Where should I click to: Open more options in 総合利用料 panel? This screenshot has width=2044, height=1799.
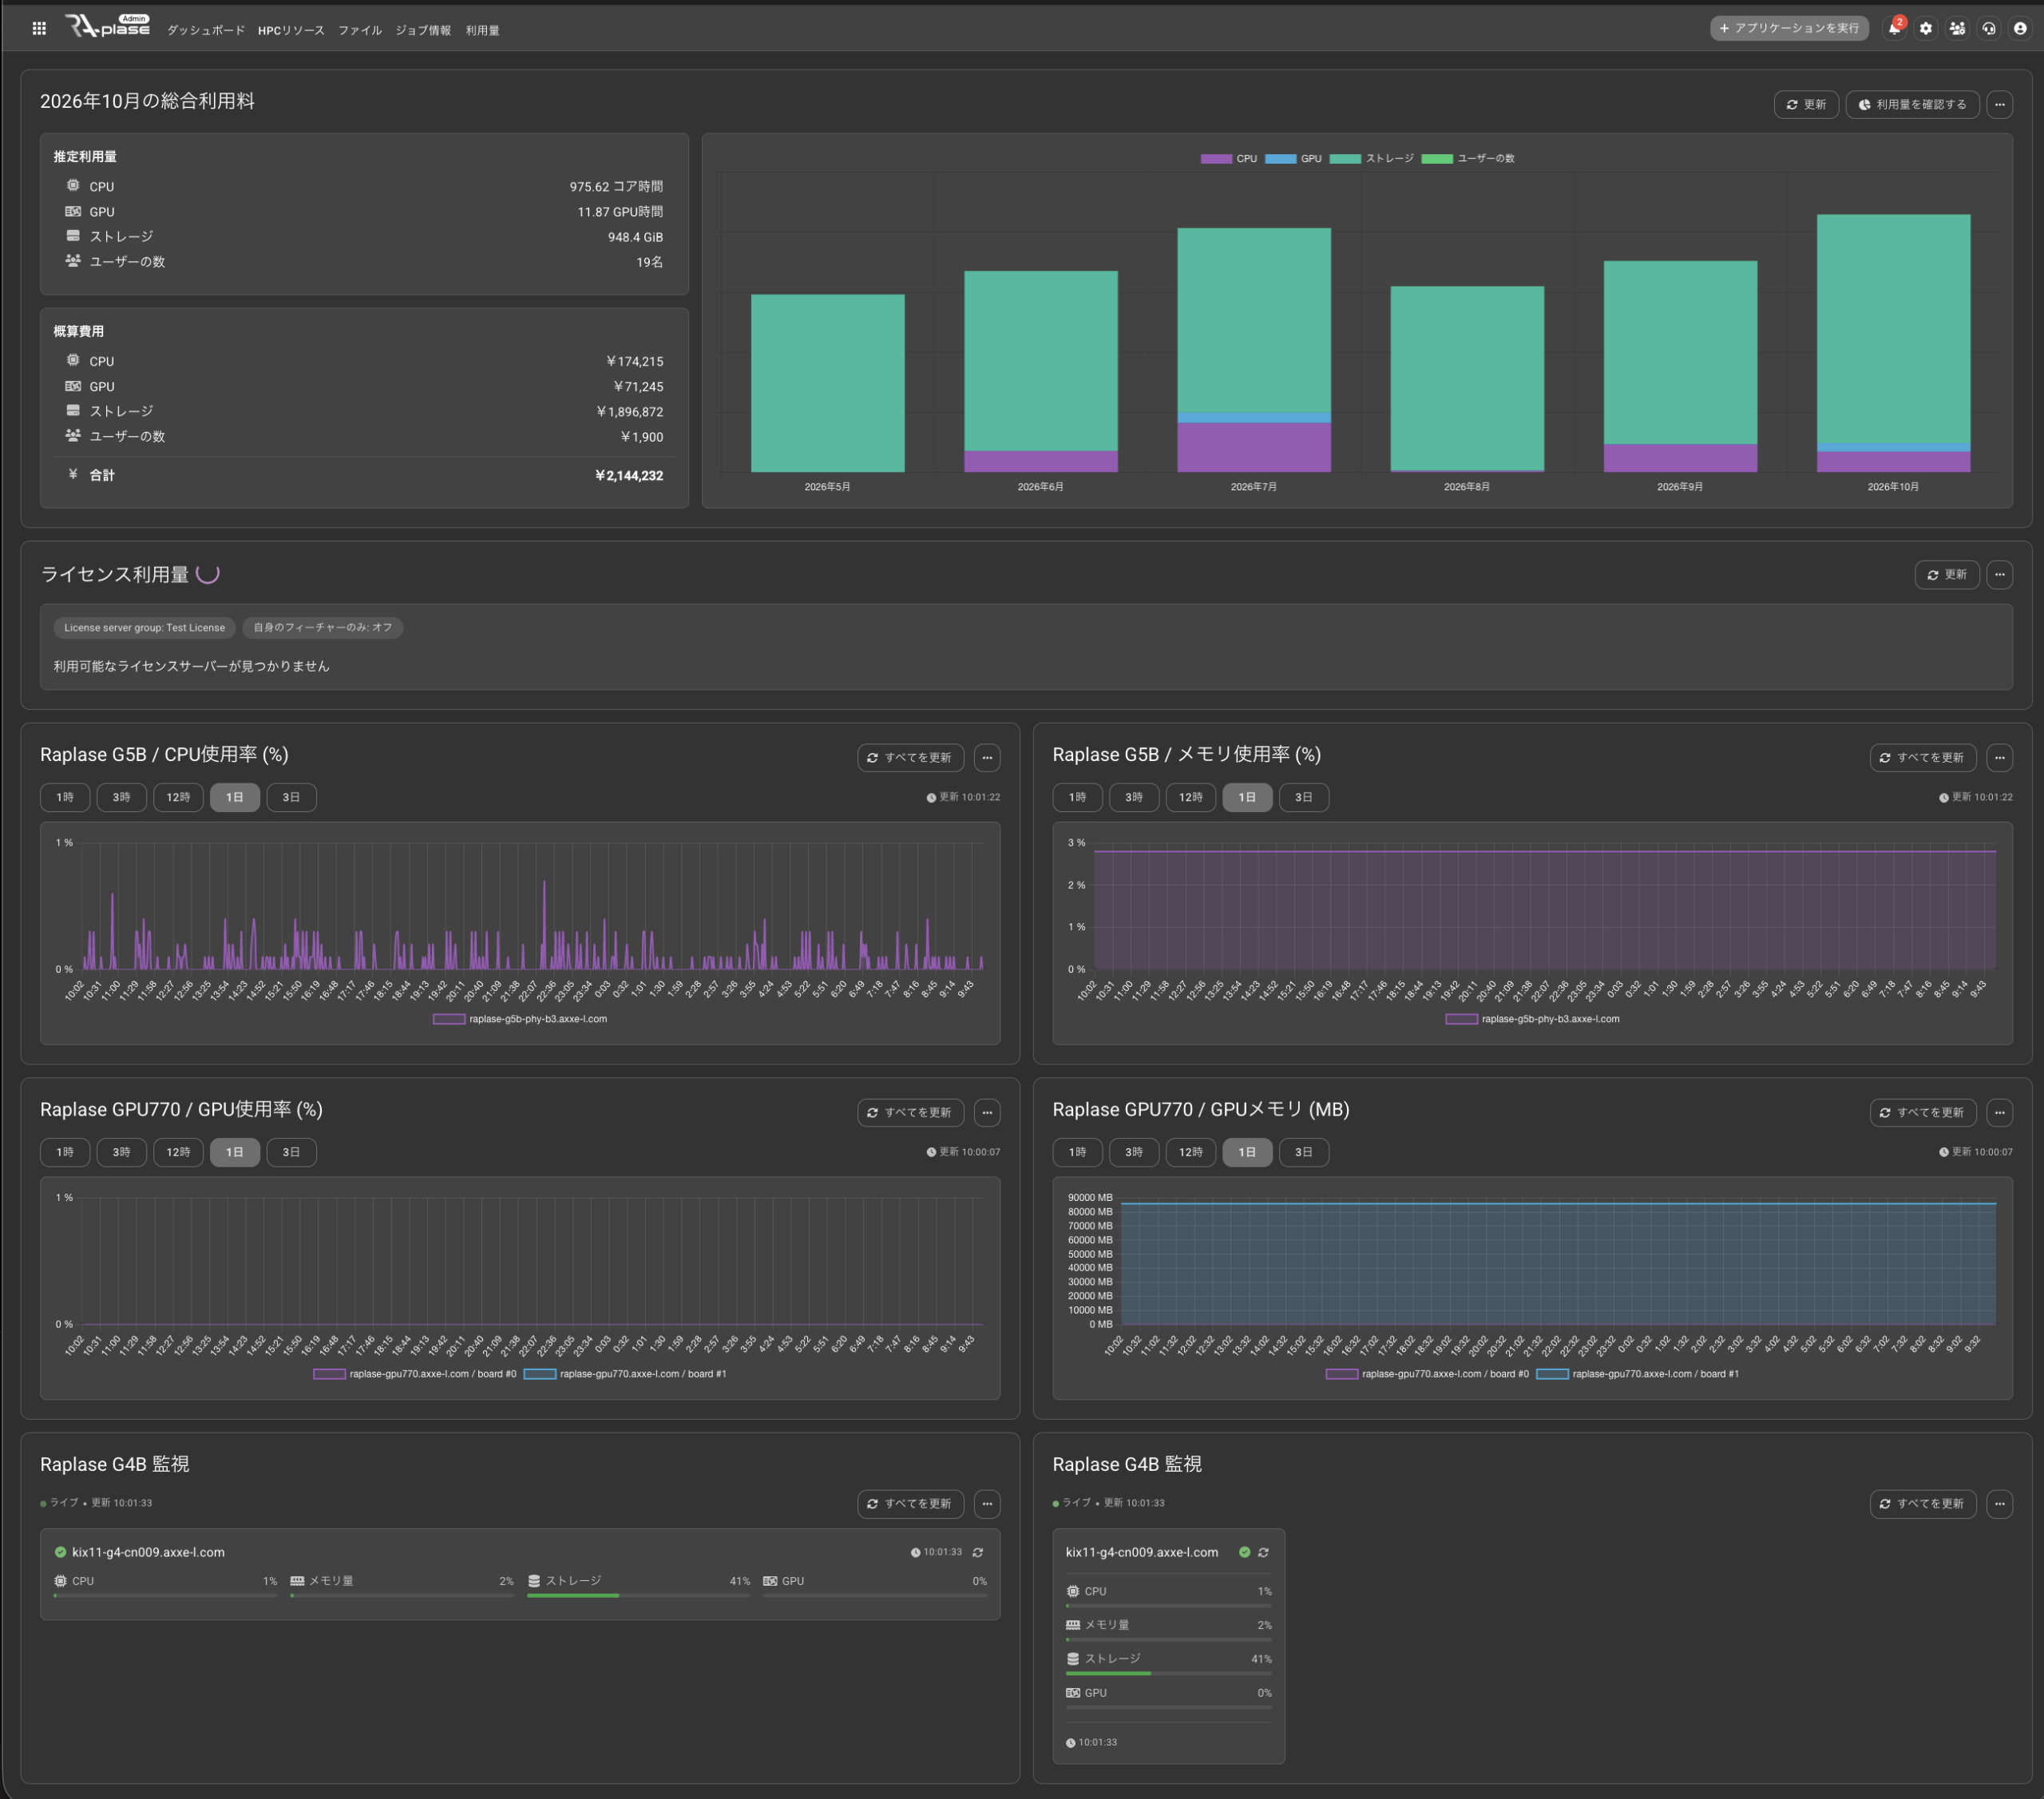pos(2000,104)
